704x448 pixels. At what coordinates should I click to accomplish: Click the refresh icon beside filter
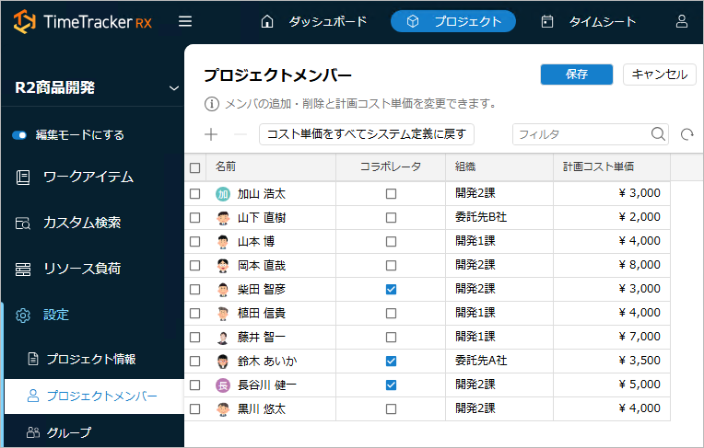686,134
